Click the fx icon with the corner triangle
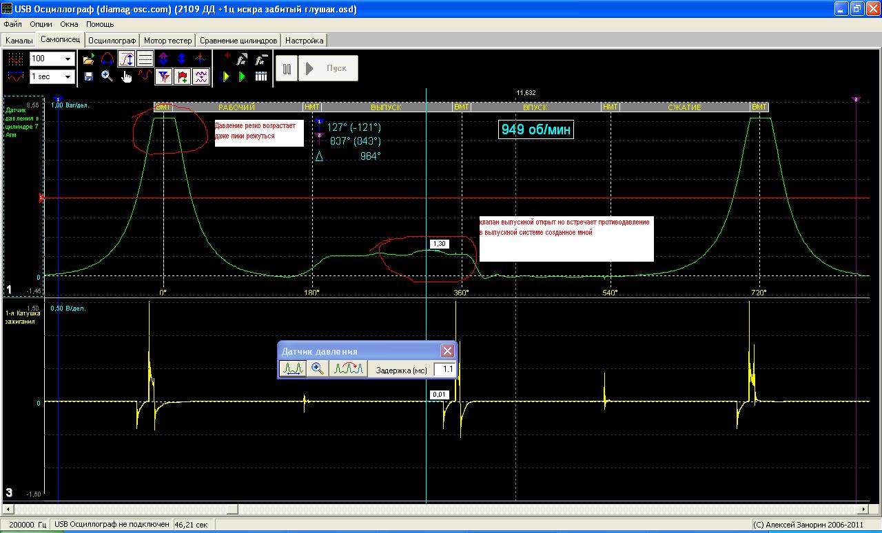This screenshot has height=533, width=882. pyautogui.click(x=243, y=59)
